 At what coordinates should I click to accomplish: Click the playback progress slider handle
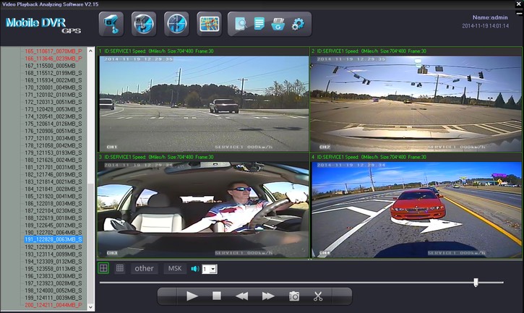pyautogui.click(x=476, y=282)
